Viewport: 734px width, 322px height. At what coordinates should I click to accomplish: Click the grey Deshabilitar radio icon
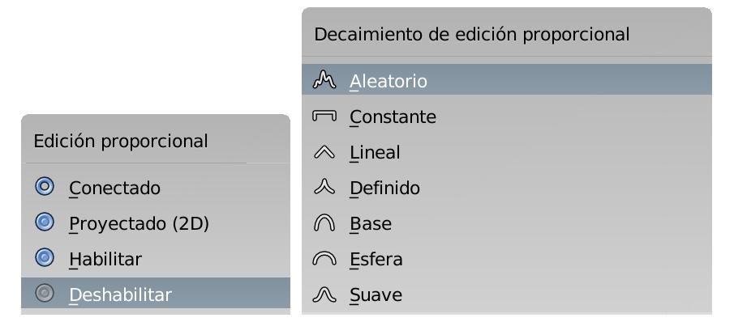45,293
